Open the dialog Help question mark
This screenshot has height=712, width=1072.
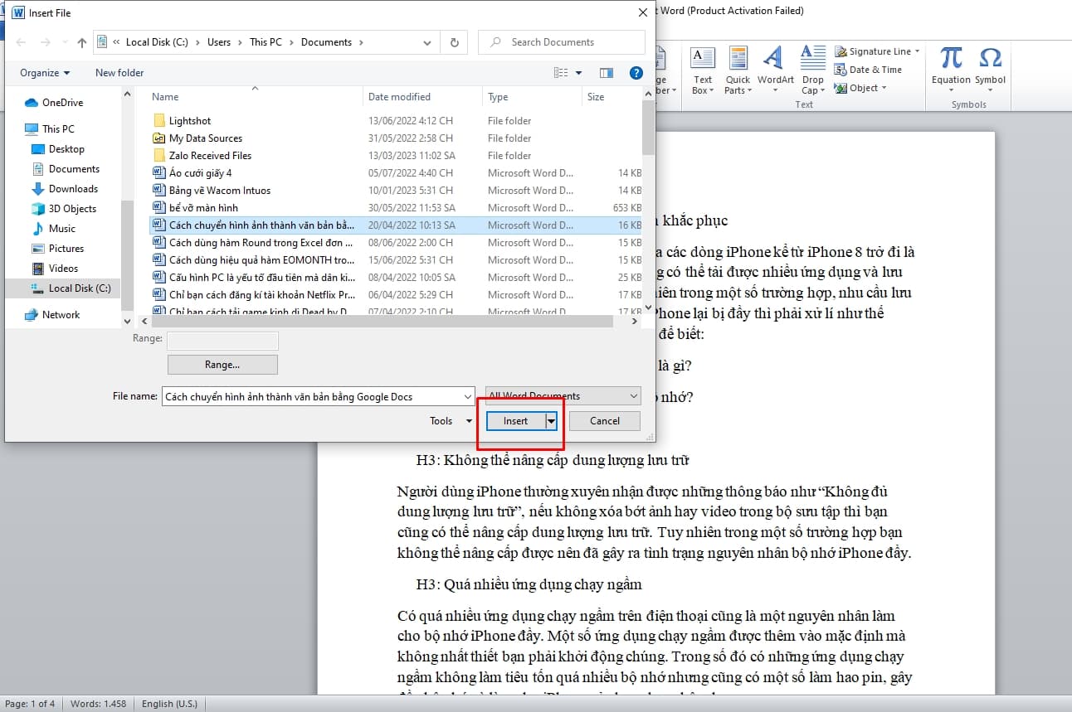coord(636,73)
